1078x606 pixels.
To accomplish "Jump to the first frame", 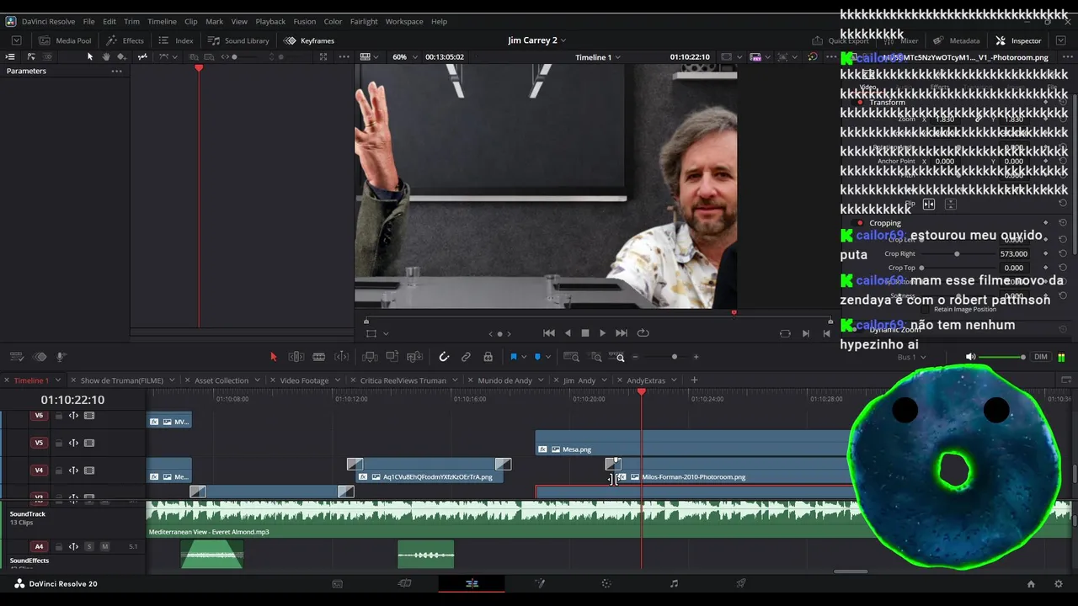I will [x=549, y=333].
